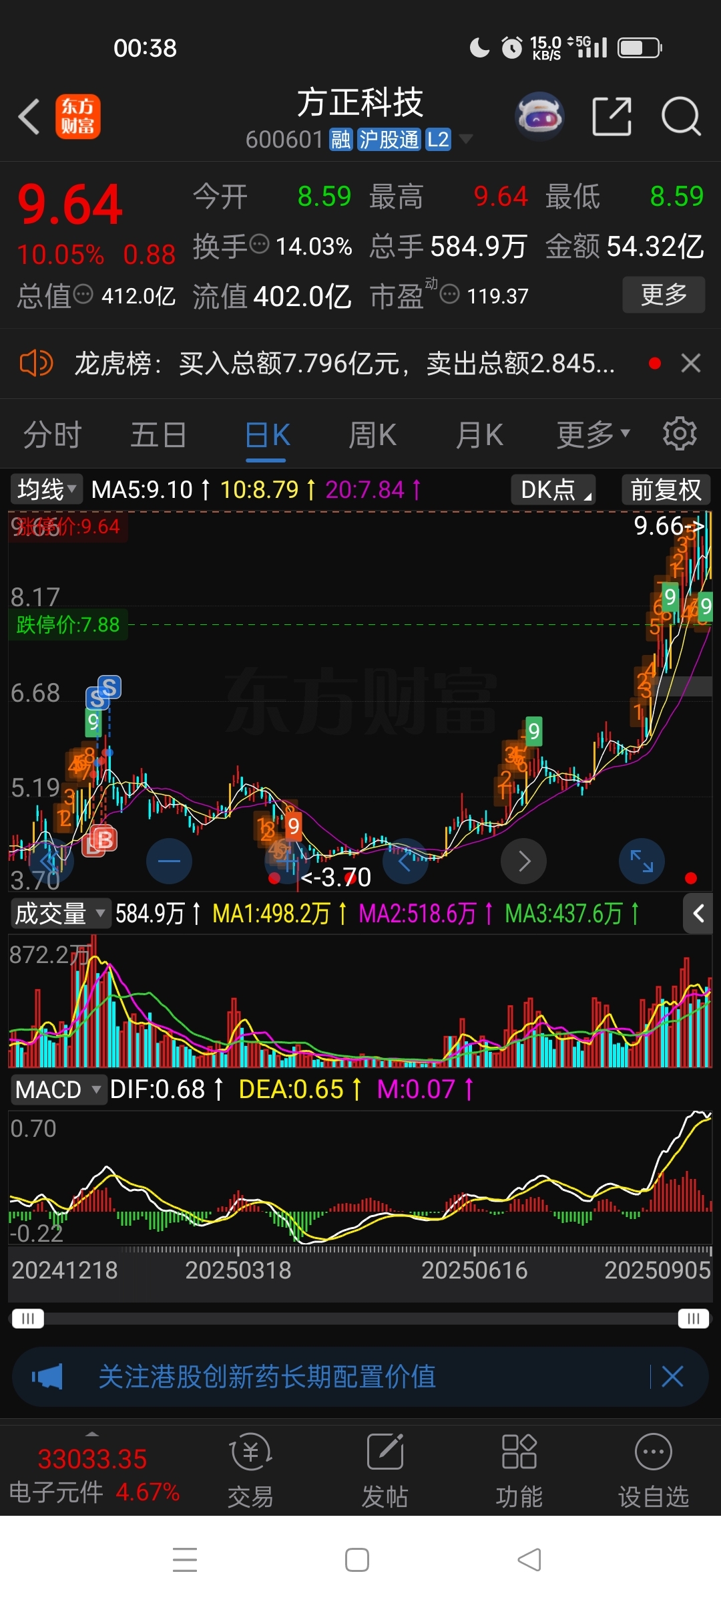Open the robot assistant avatar
The width and height of the screenshot is (721, 1604).
(540, 116)
